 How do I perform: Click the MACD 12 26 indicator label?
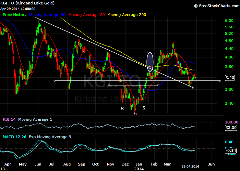14,137
